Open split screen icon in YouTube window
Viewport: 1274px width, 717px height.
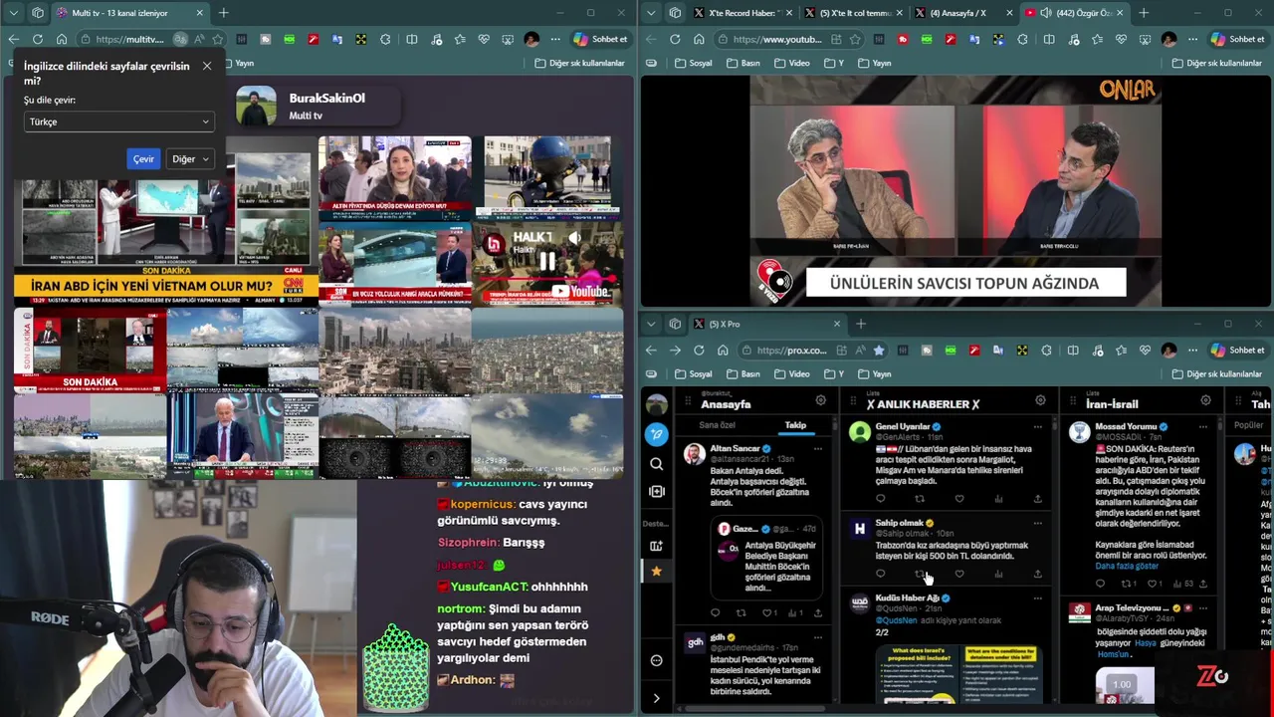(x=1048, y=39)
